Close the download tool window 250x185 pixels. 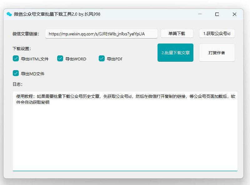[x=234, y=14]
